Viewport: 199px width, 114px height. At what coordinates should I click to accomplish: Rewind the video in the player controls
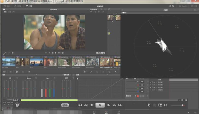click(x=86, y=105)
